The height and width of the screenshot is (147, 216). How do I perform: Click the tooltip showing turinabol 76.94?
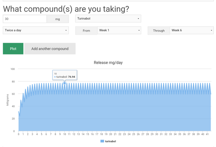[64, 75]
